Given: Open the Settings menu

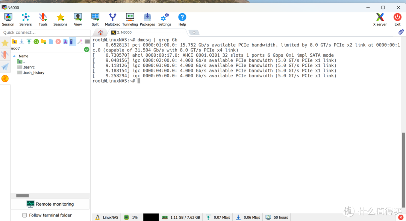Looking at the screenshot, I should pos(164,19).
